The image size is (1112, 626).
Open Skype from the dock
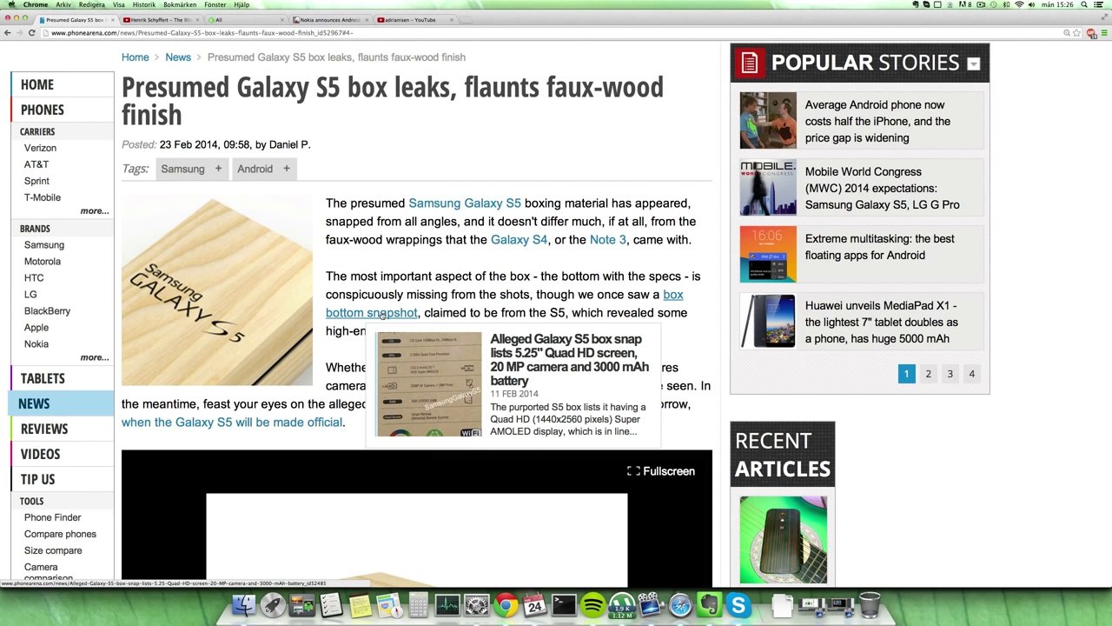pos(738,604)
